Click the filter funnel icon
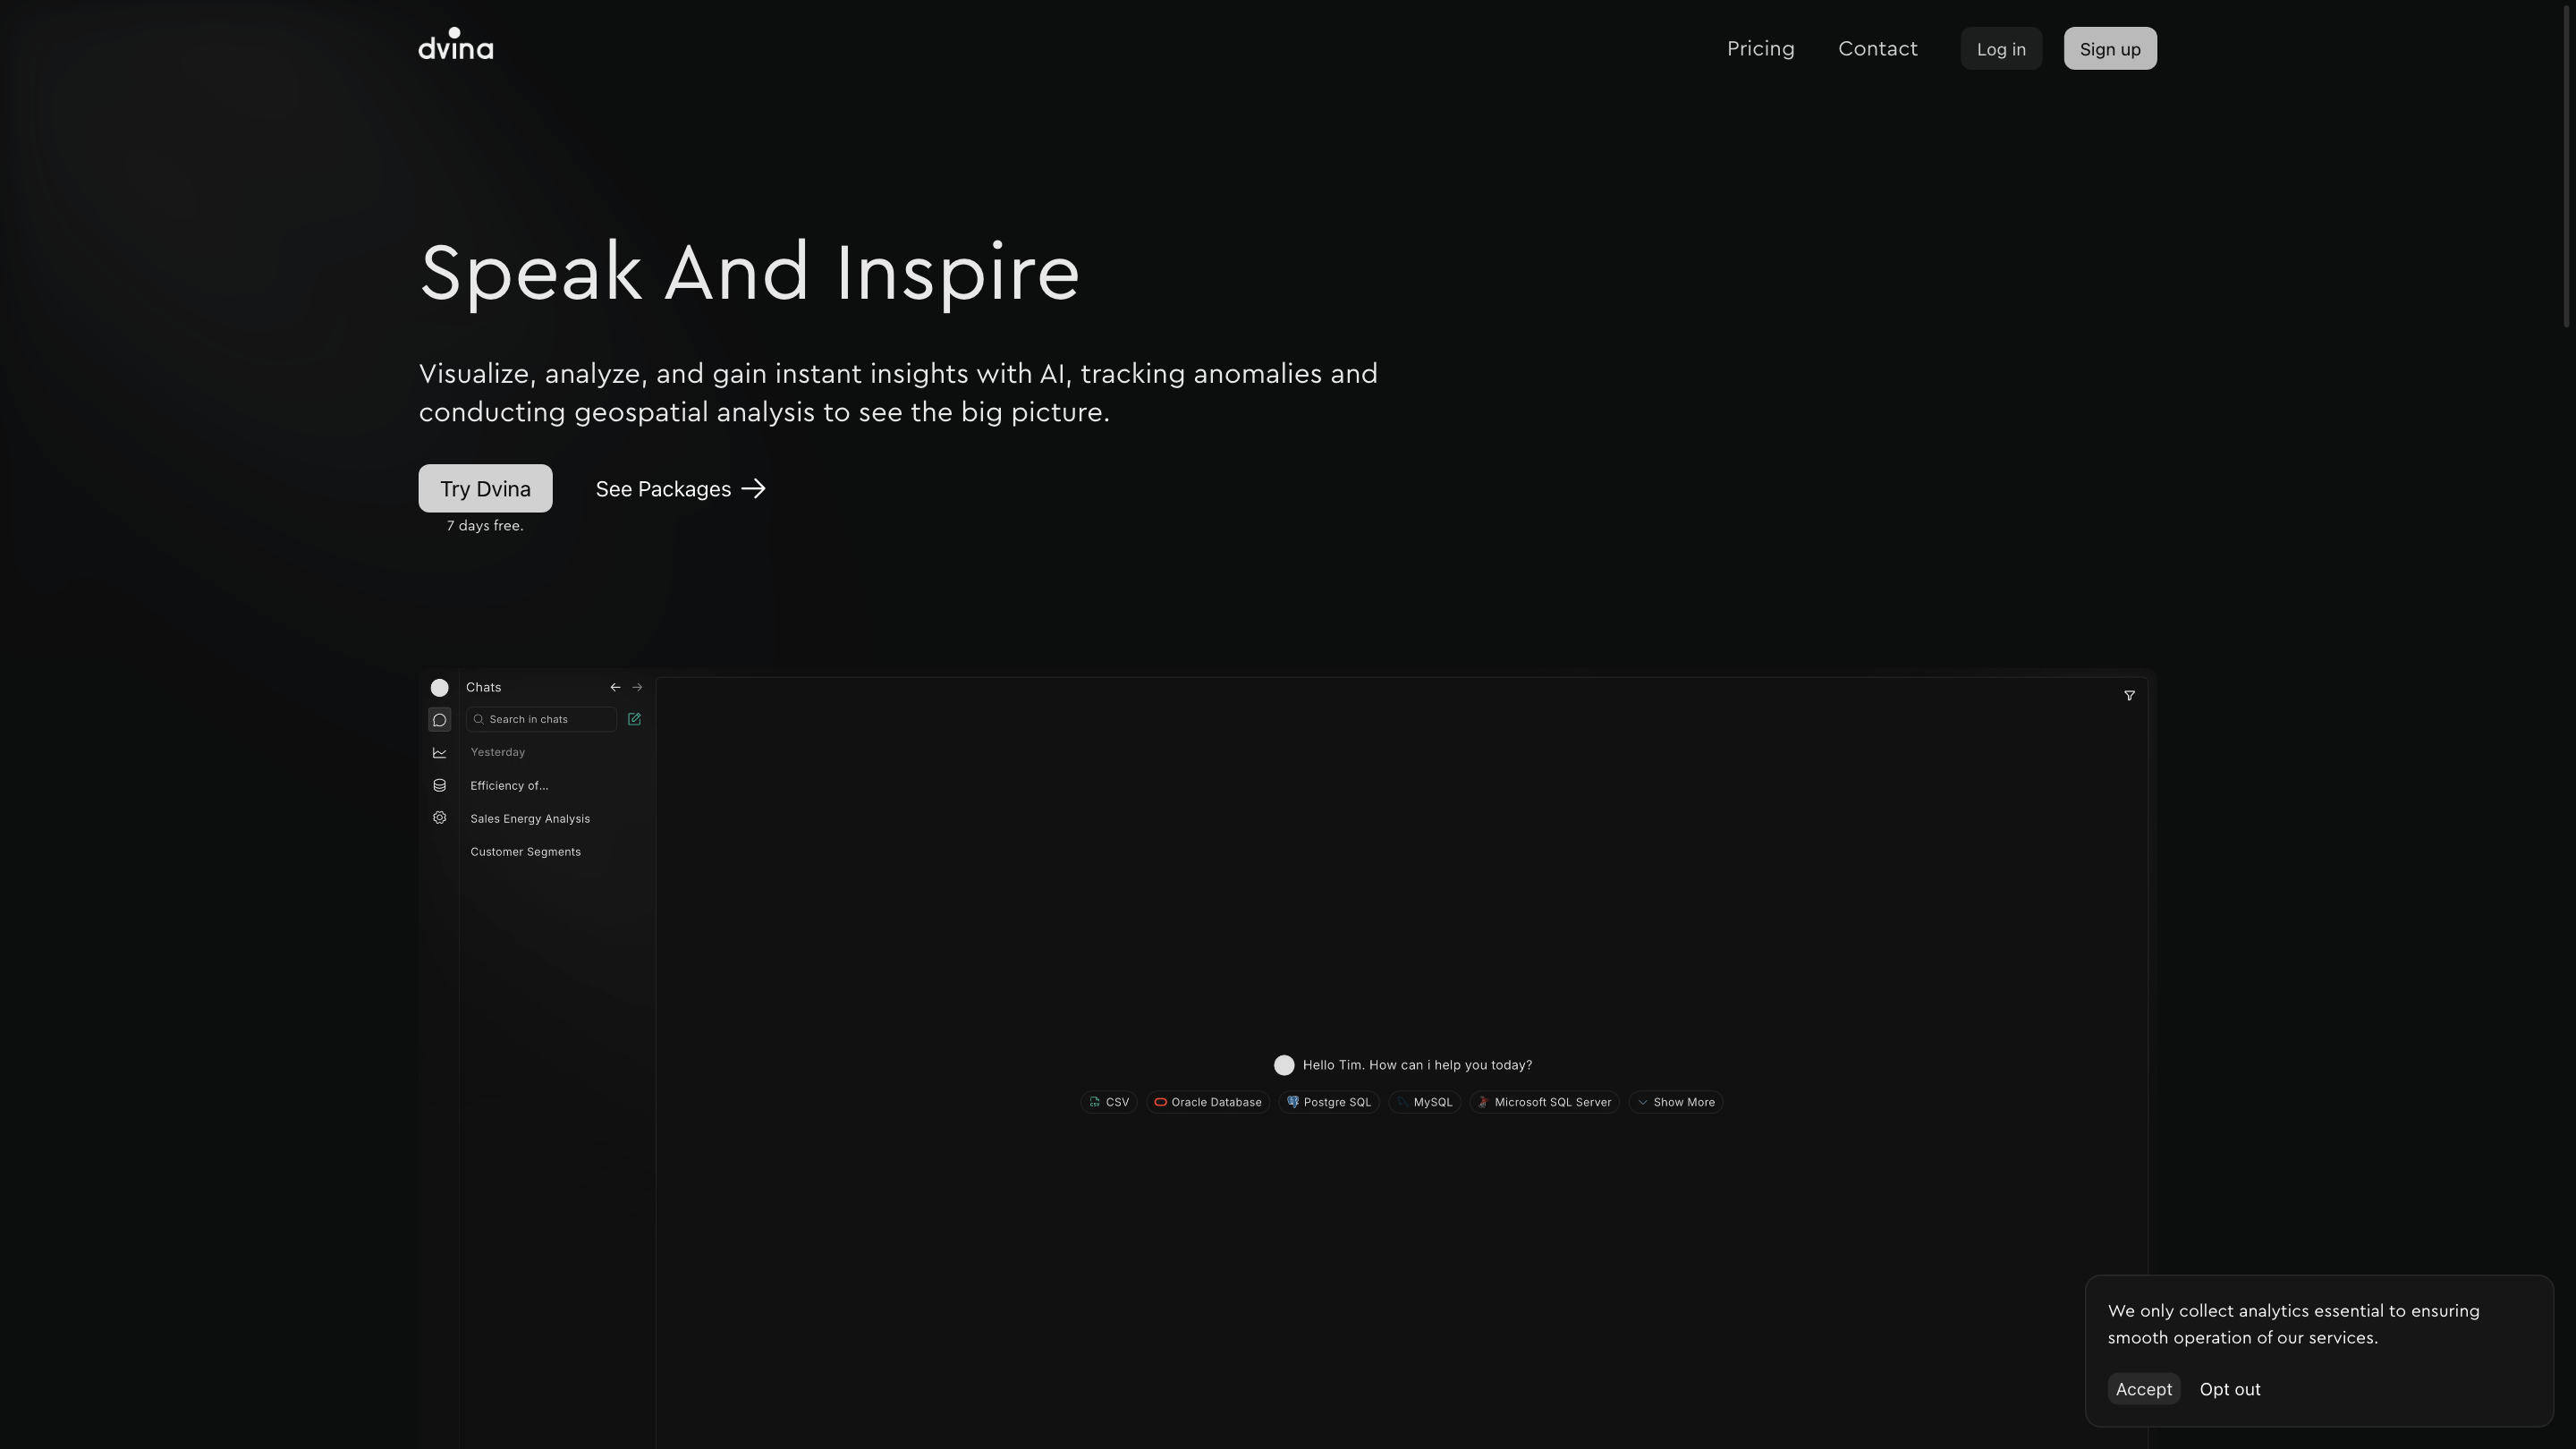This screenshot has height=1449, width=2576. [2129, 696]
